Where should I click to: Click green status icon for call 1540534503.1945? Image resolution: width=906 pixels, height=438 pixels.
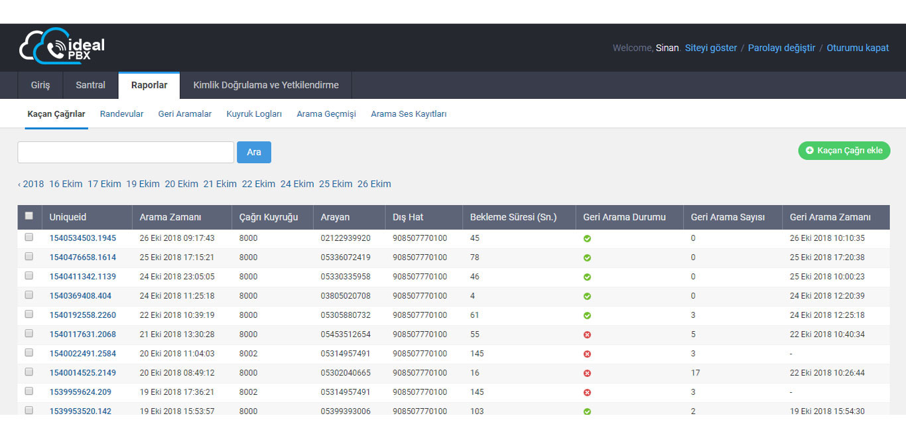[587, 238]
